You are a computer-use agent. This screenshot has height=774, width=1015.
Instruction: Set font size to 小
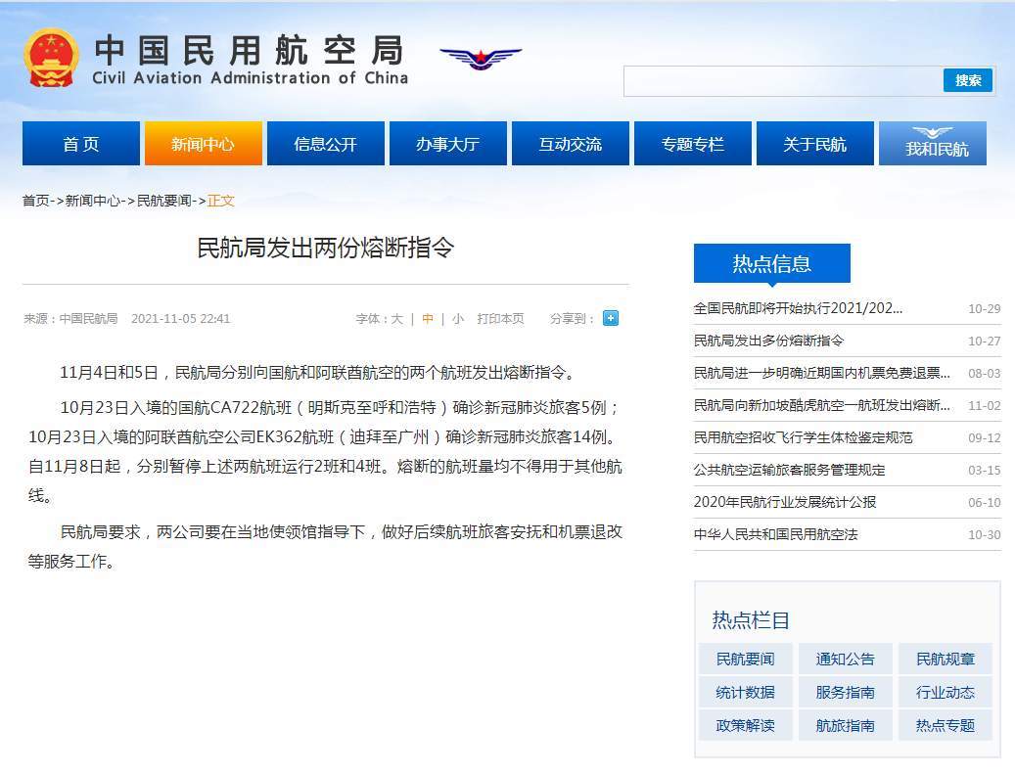458,319
